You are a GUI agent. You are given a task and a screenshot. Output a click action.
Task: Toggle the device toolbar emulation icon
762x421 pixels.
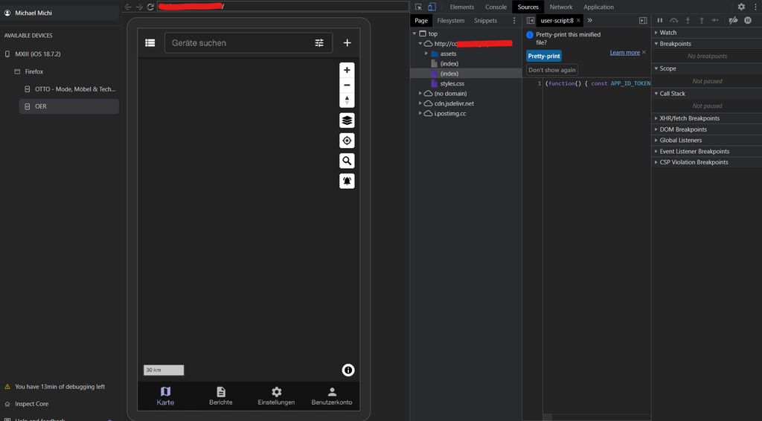[432, 7]
